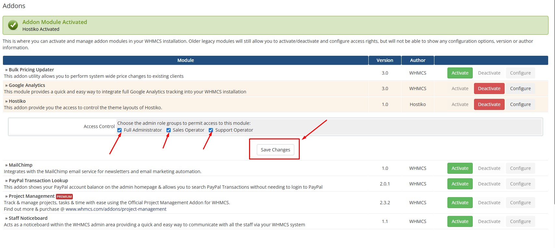
Task: Open the whmcs.com project-management link
Action: pos(116,209)
